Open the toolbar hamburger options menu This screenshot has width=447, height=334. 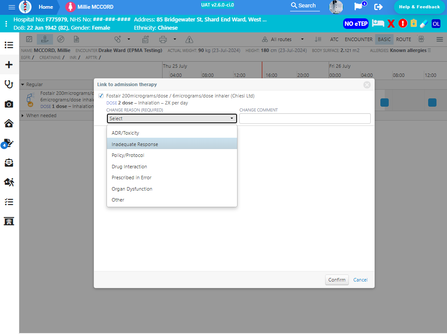440,39
